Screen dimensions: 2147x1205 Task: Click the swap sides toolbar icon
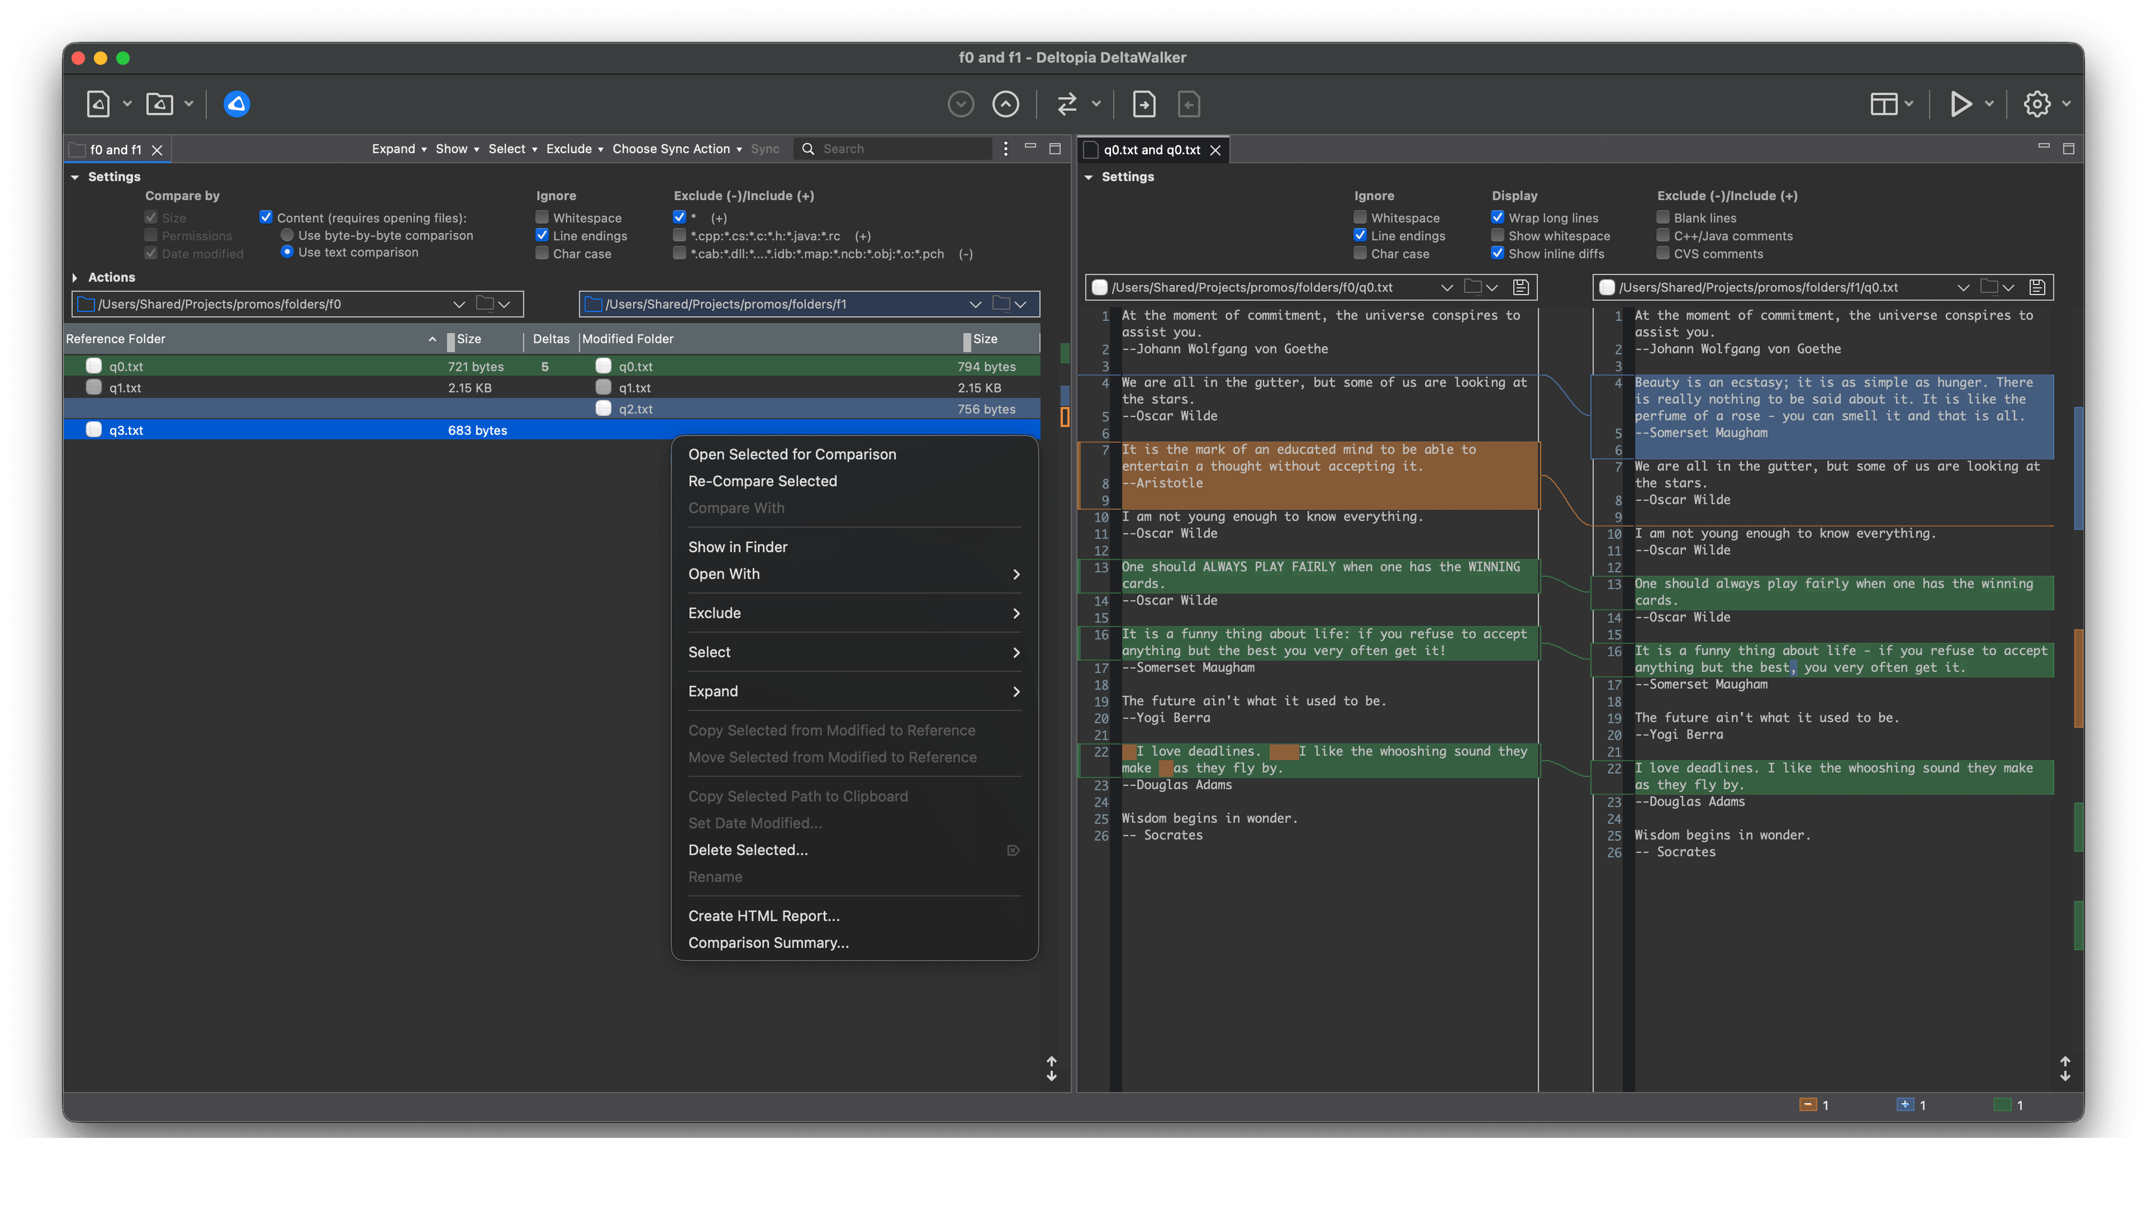pos(1067,104)
